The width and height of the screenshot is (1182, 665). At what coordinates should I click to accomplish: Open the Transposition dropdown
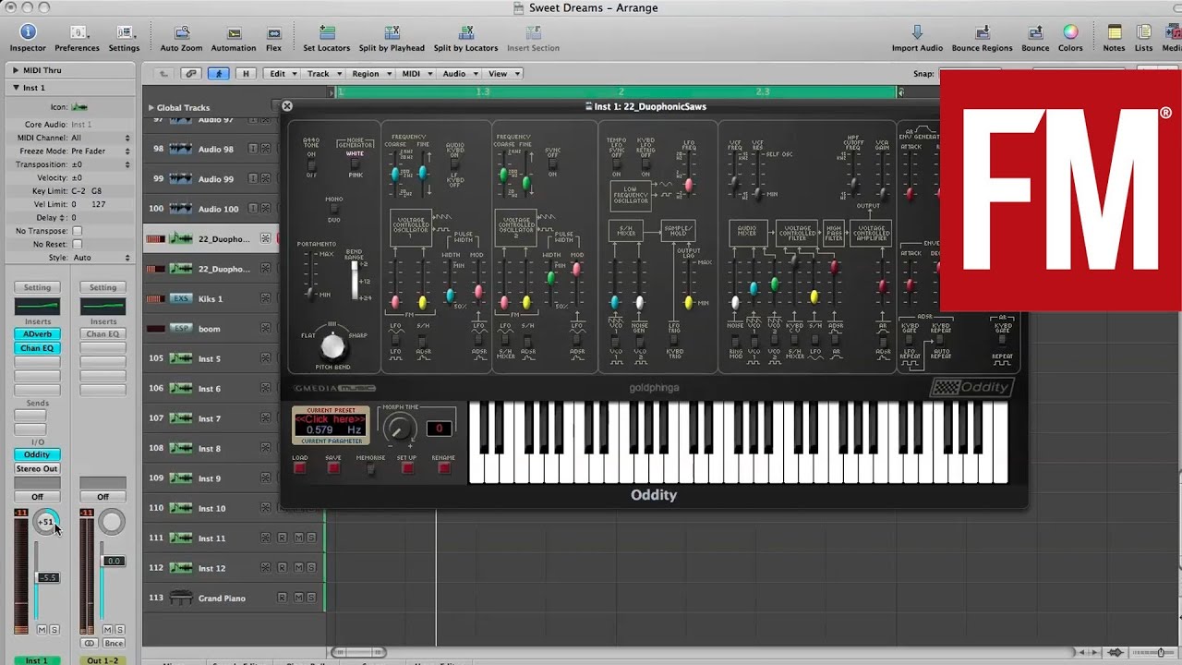(x=100, y=164)
